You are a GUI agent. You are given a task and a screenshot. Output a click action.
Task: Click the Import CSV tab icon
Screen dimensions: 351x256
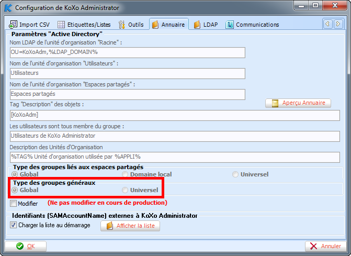pos(13,25)
